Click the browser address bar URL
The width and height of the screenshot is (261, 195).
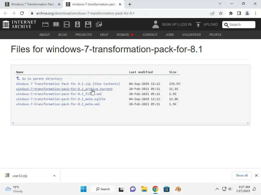tap(85, 13)
